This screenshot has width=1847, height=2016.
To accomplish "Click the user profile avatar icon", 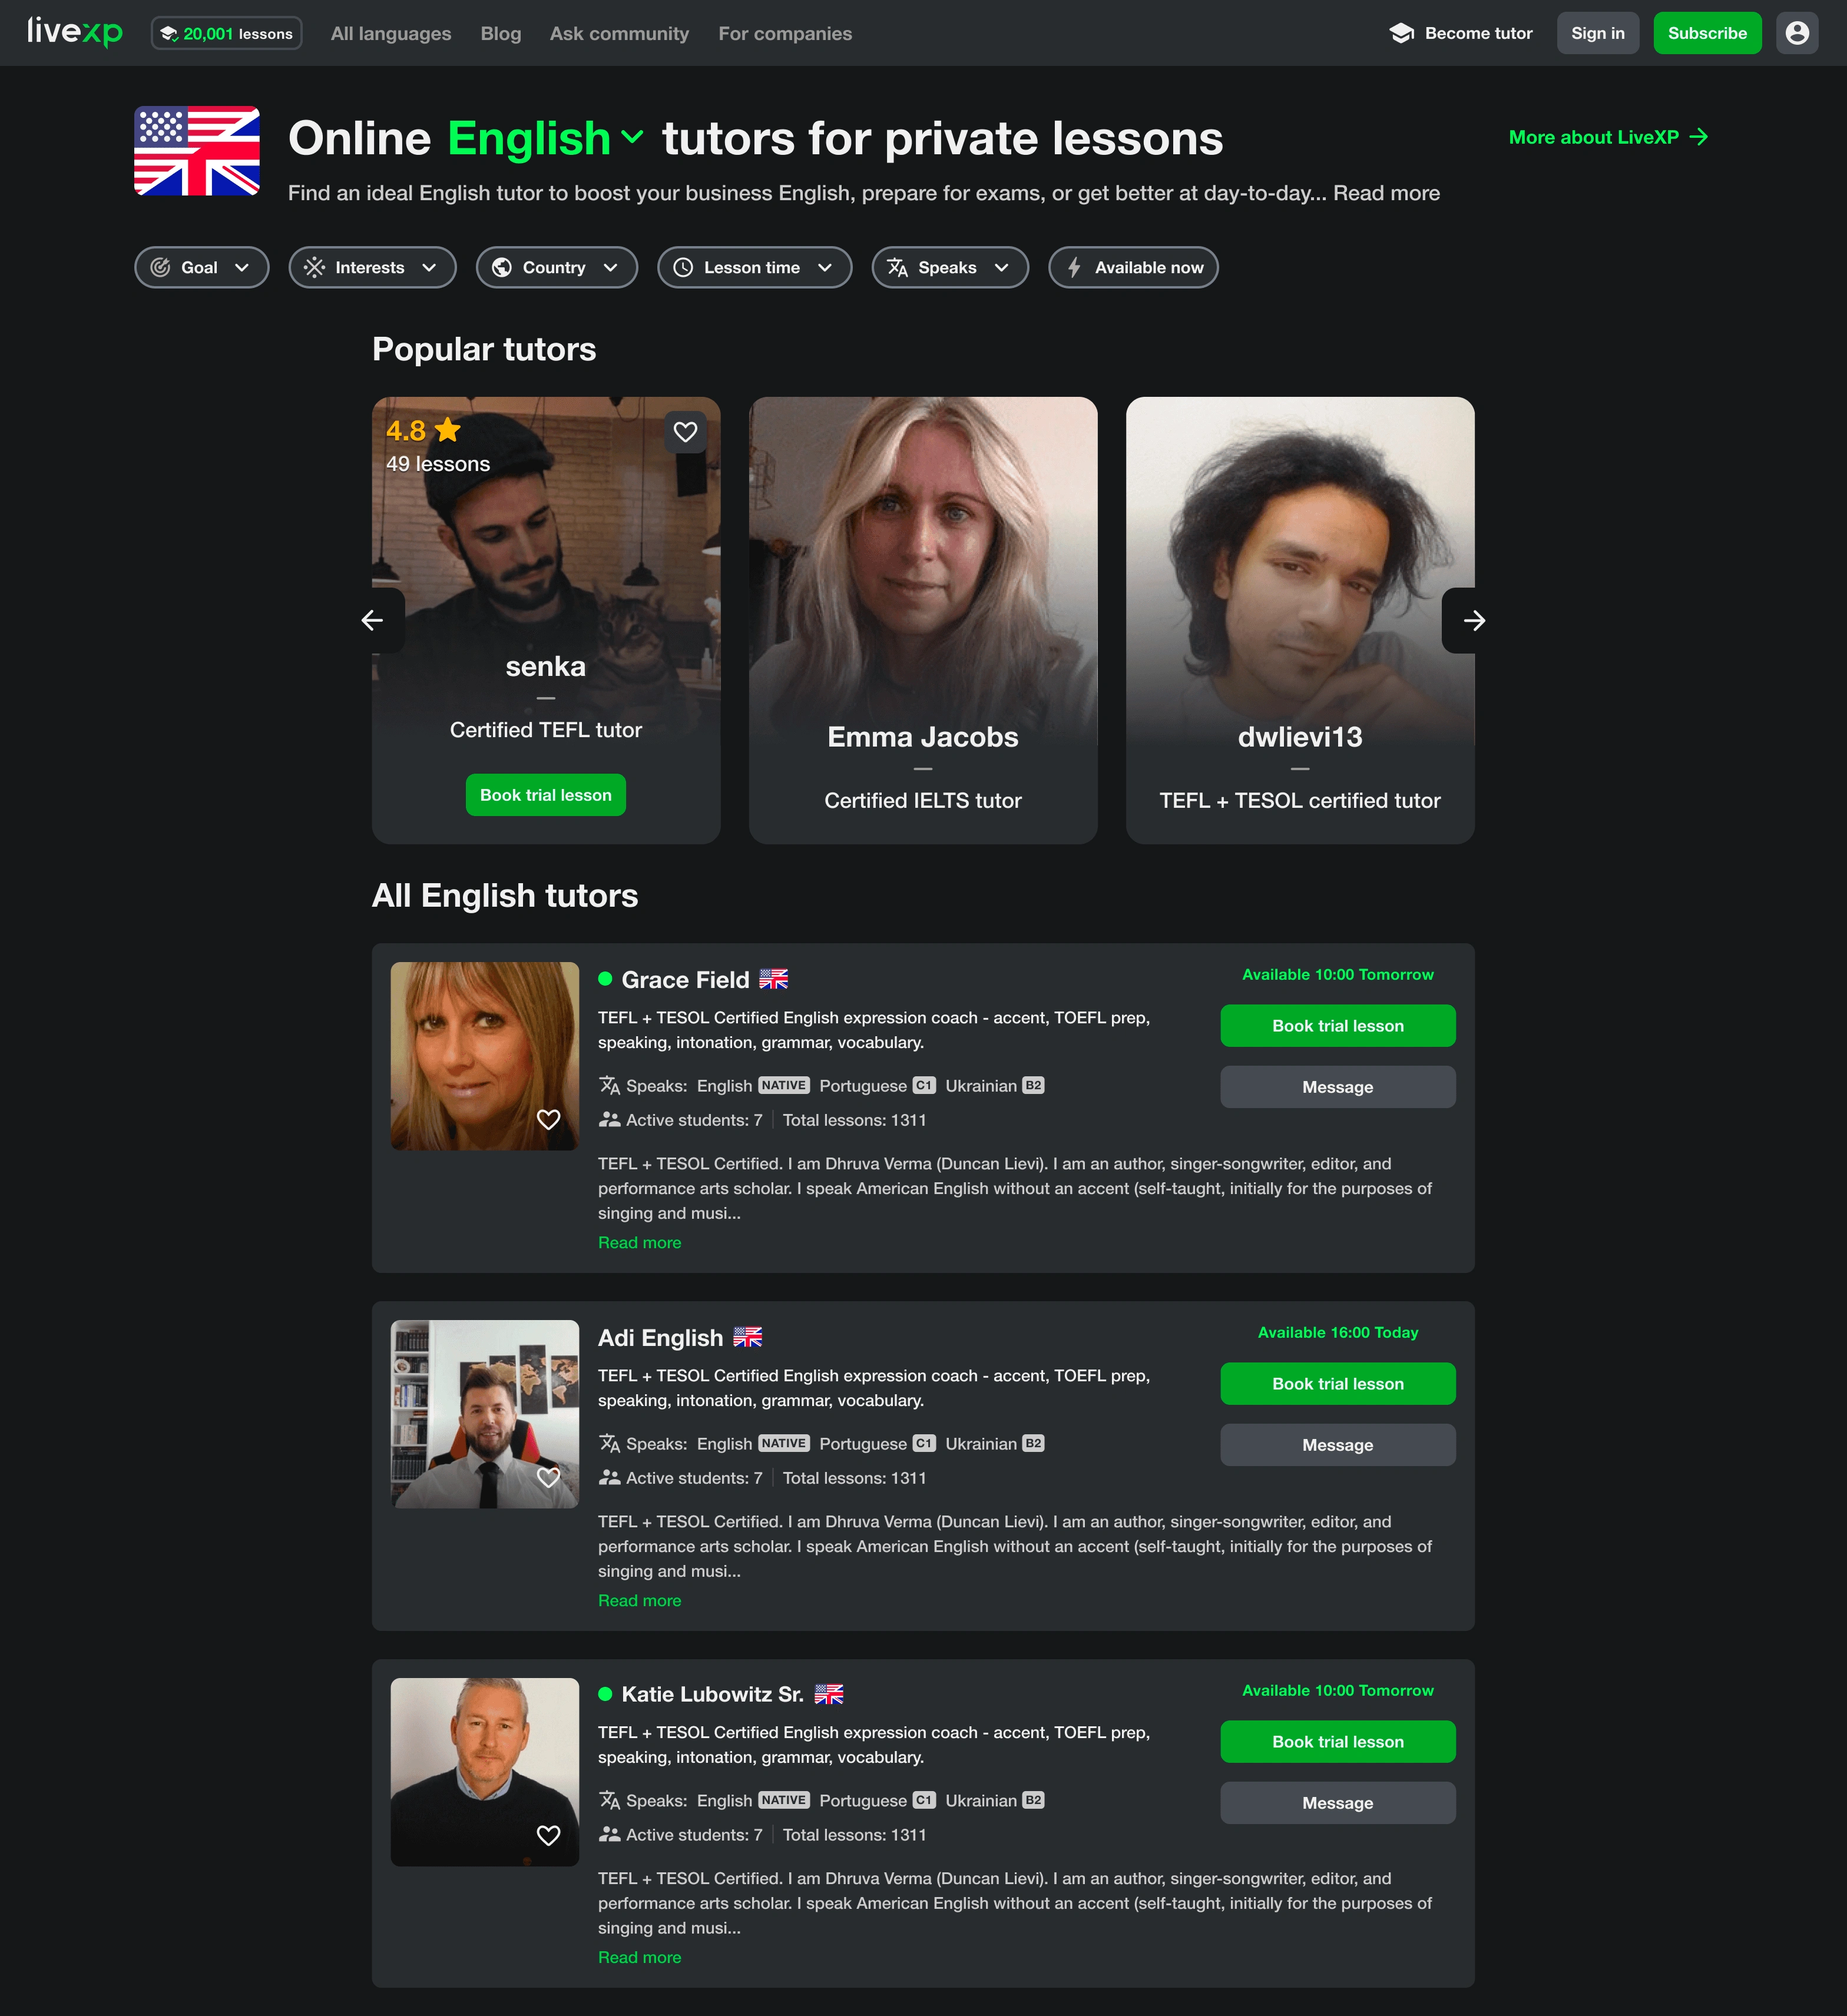I will point(1796,33).
